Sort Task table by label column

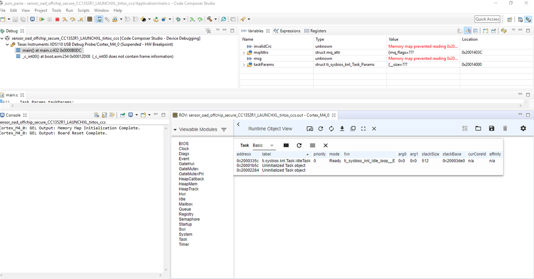(x=266, y=154)
